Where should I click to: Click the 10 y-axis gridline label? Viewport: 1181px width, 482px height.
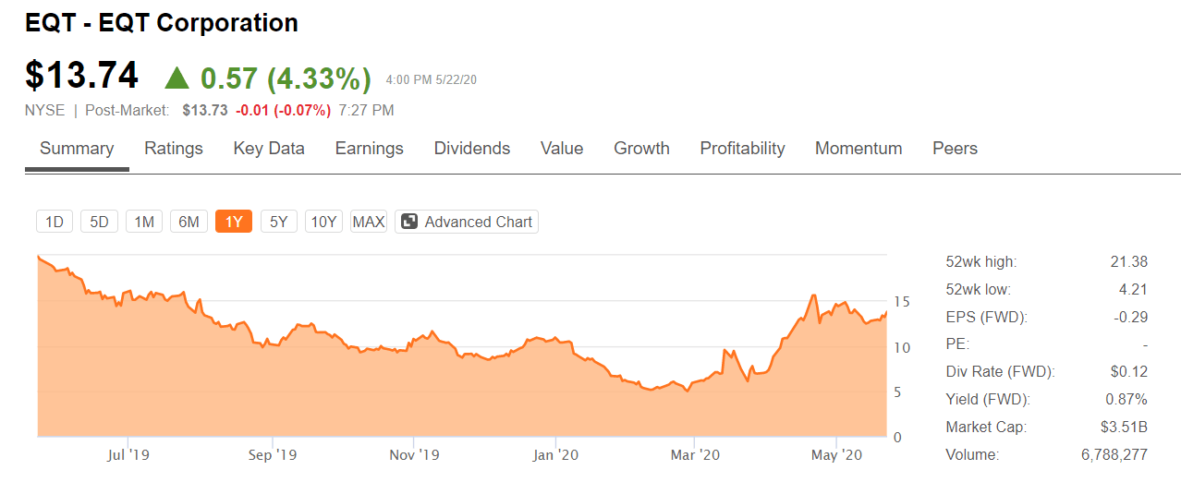tap(902, 347)
